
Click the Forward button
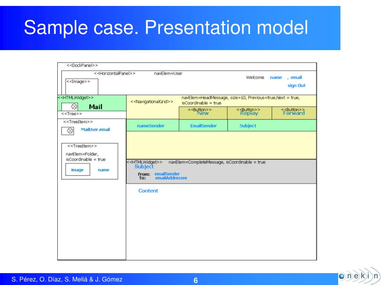[294, 113]
